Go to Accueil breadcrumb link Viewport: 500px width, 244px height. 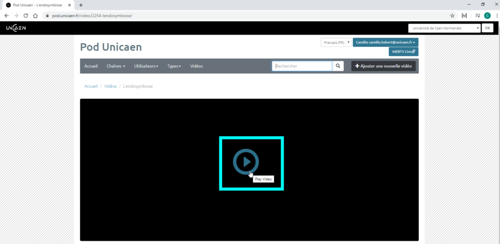tap(91, 87)
